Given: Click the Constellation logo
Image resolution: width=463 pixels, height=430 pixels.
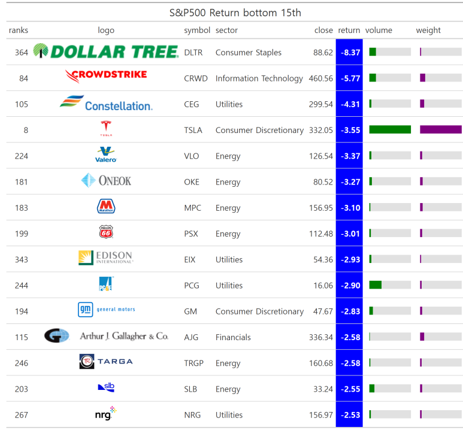Looking at the screenshot, I should [106, 103].
